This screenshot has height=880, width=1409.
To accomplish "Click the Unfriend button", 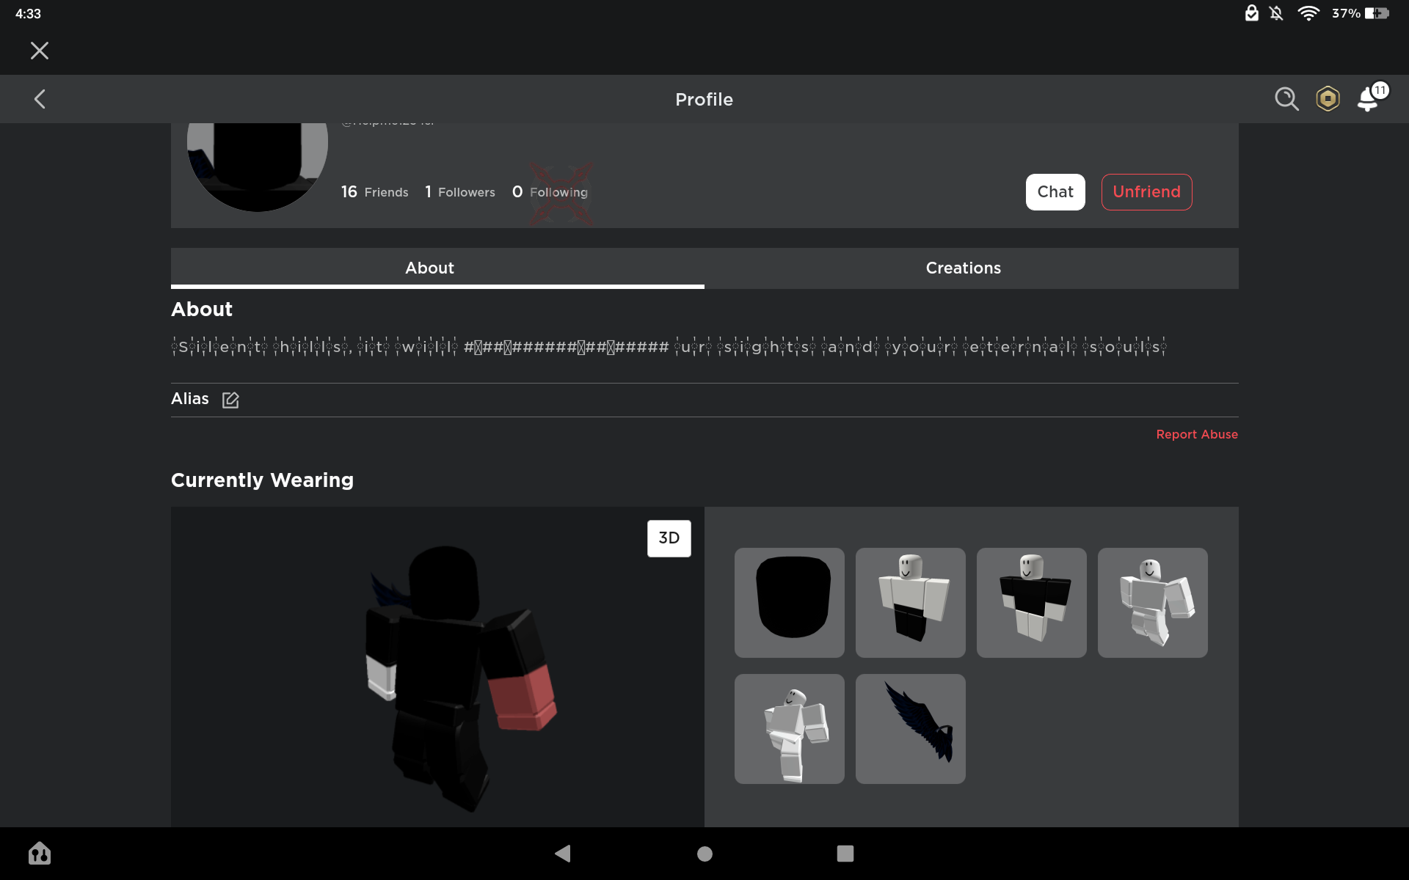I will pos(1146,192).
